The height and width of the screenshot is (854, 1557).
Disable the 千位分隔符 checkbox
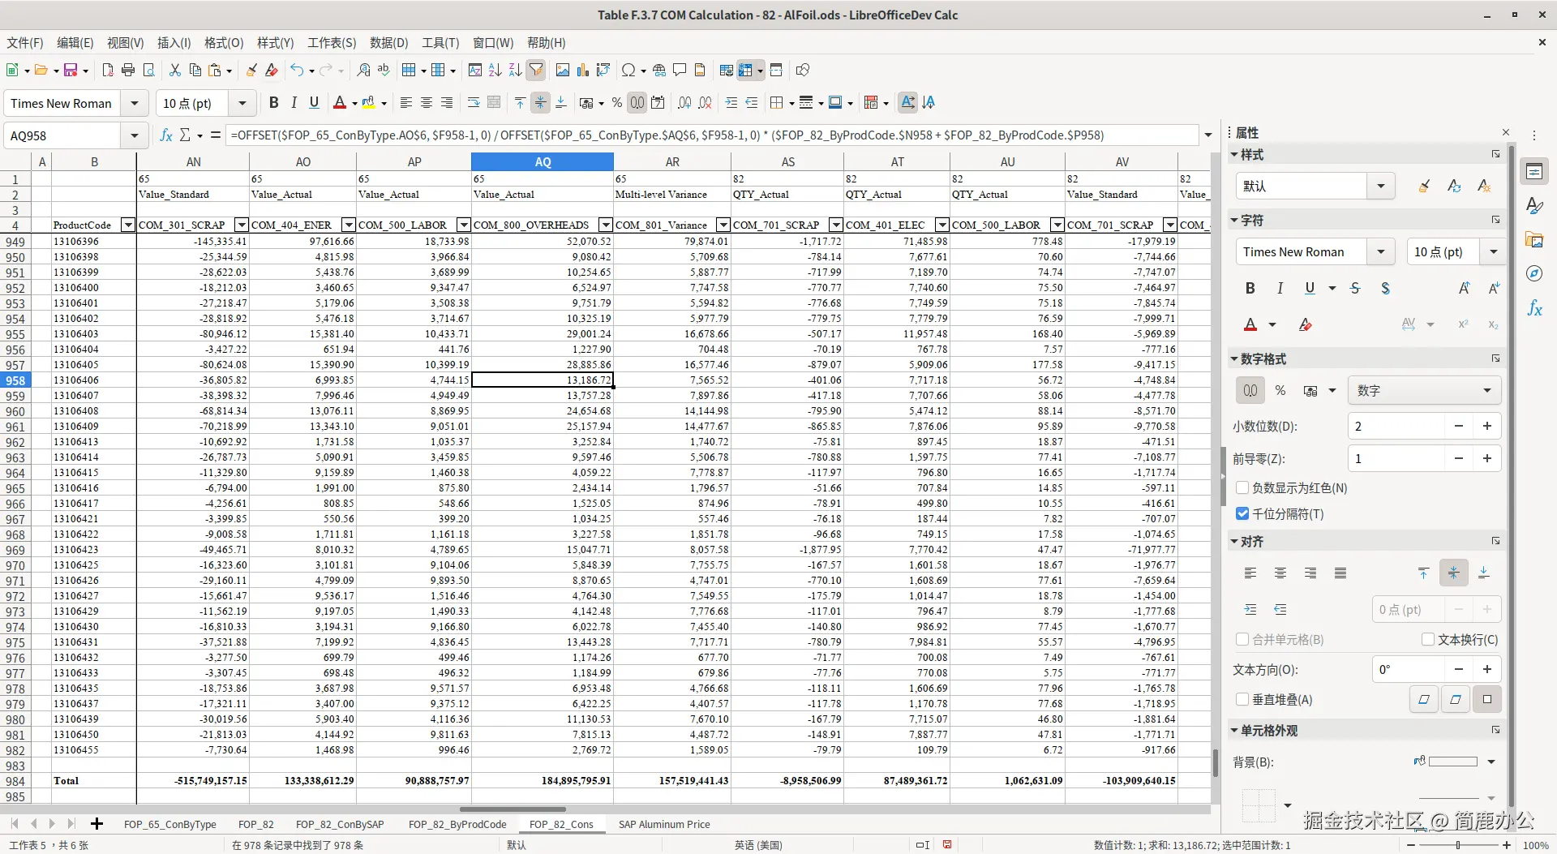point(1243,513)
